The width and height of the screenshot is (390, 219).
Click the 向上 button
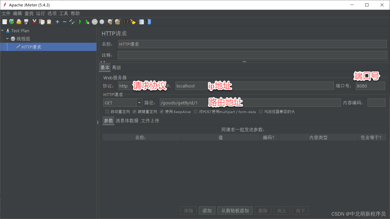(x=282, y=211)
